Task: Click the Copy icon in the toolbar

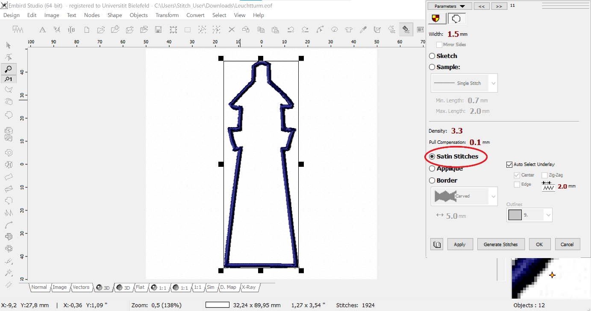Action: (x=262, y=29)
